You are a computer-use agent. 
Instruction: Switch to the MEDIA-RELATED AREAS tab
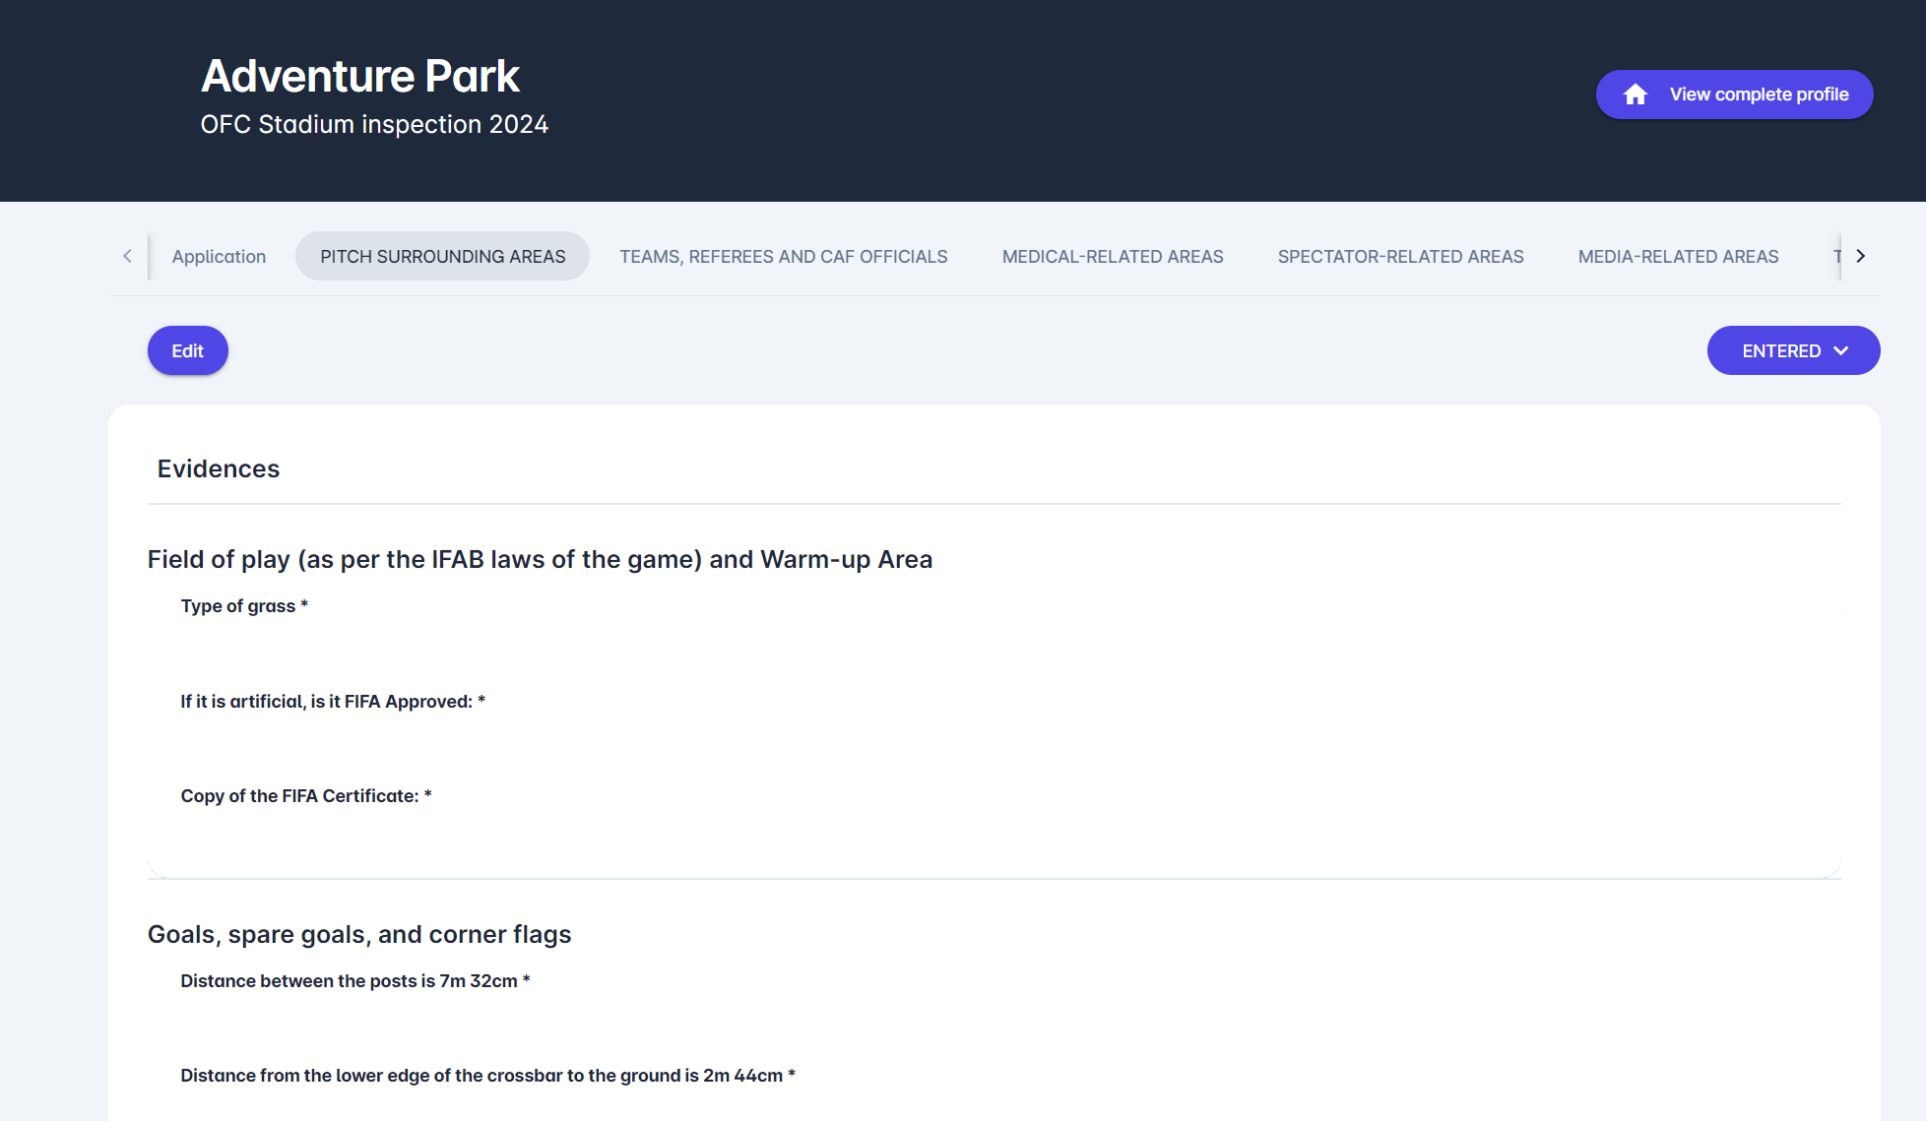[1678, 257]
